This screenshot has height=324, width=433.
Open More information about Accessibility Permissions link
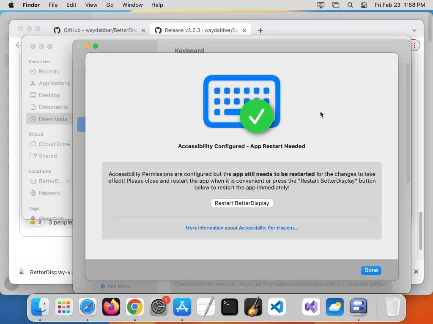tap(241, 228)
